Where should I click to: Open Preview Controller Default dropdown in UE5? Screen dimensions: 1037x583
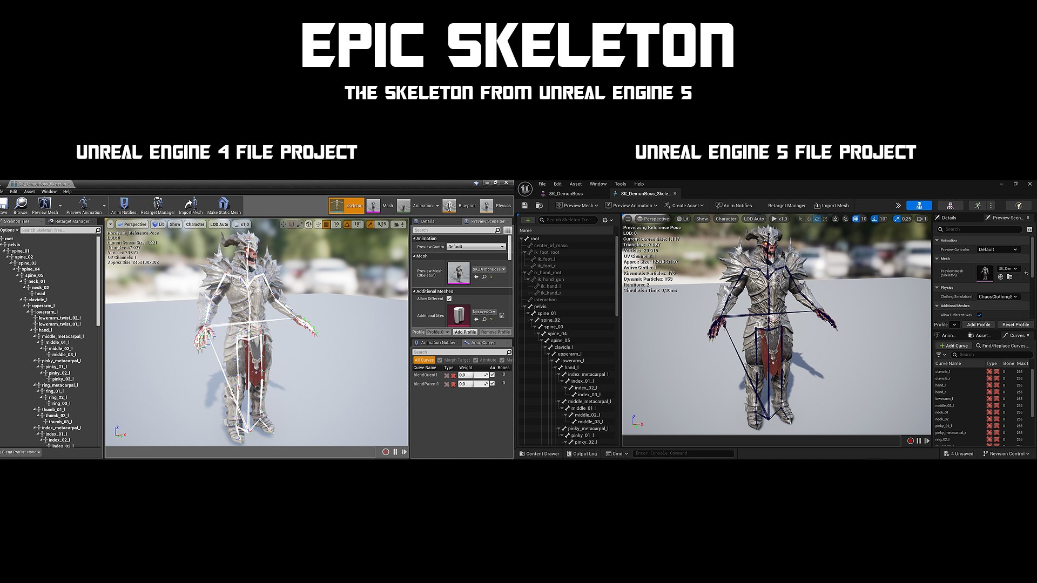[998, 249]
